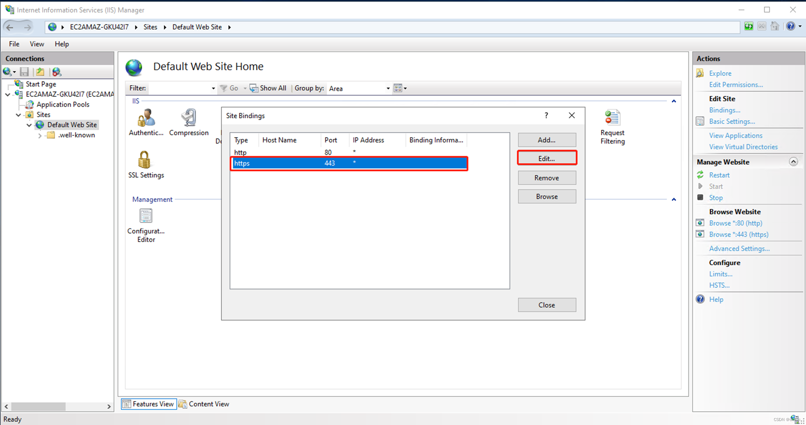Click the Edit... button in Site Bindings
Image resolution: width=806 pixels, height=425 pixels.
click(x=546, y=158)
